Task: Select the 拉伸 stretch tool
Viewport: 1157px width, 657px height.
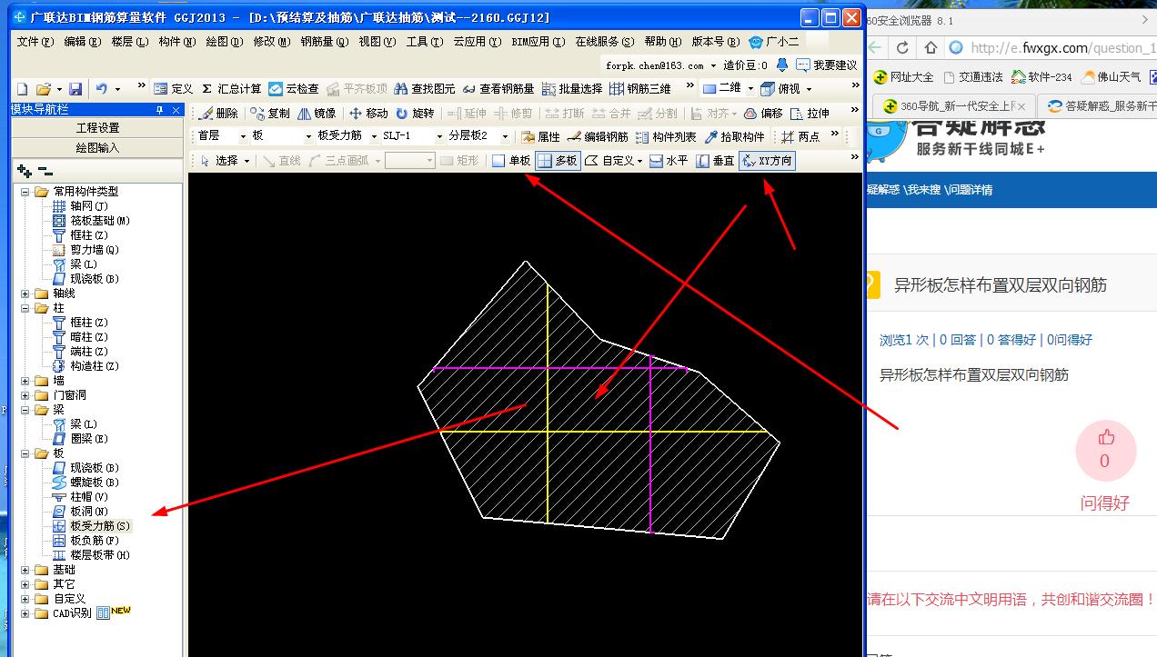Action: tap(810, 114)
